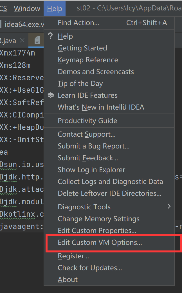This screenshot has width=182, height=293.
Task: Click the Help menu in the menu bar
Action: coord(55,8)
